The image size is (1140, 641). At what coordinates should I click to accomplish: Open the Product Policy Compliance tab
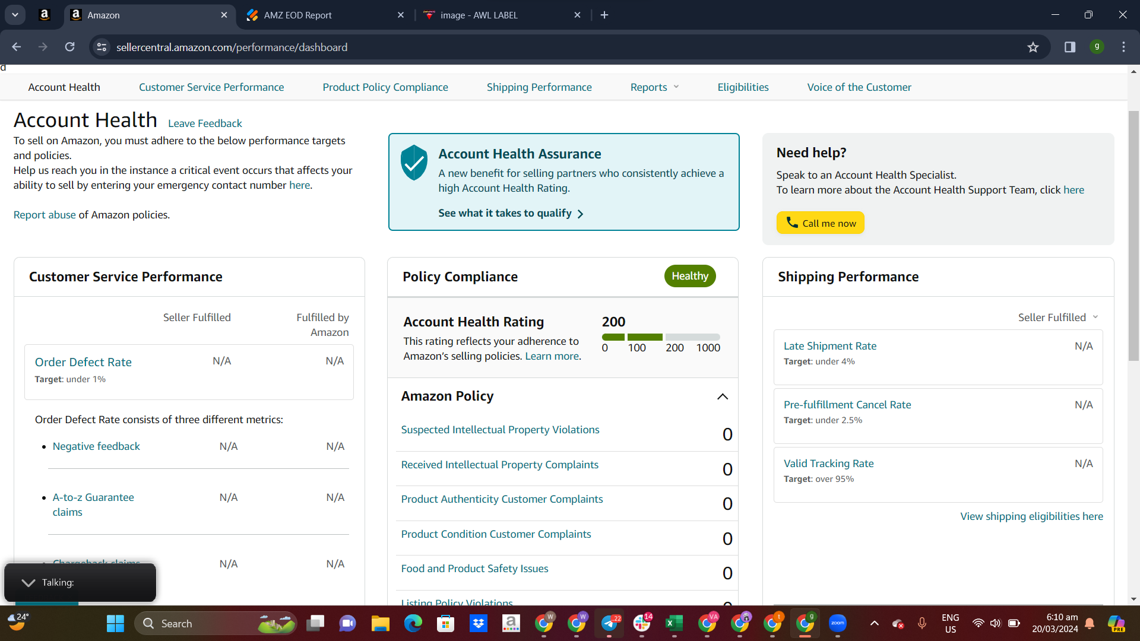click(385, 87)
